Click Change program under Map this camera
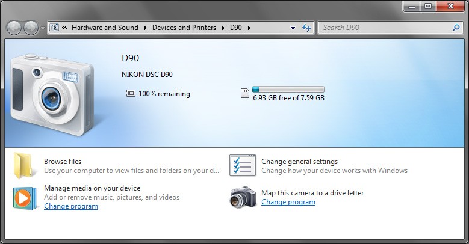This screenshot has width=469, height=244. 288,202
